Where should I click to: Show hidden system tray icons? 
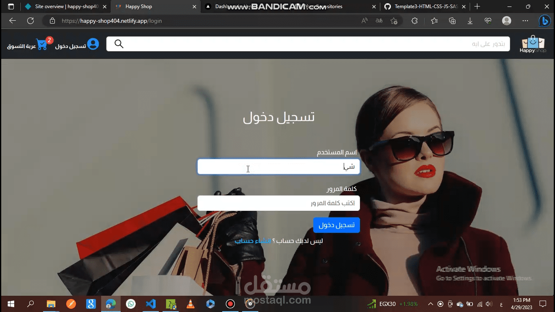[430, 304]
